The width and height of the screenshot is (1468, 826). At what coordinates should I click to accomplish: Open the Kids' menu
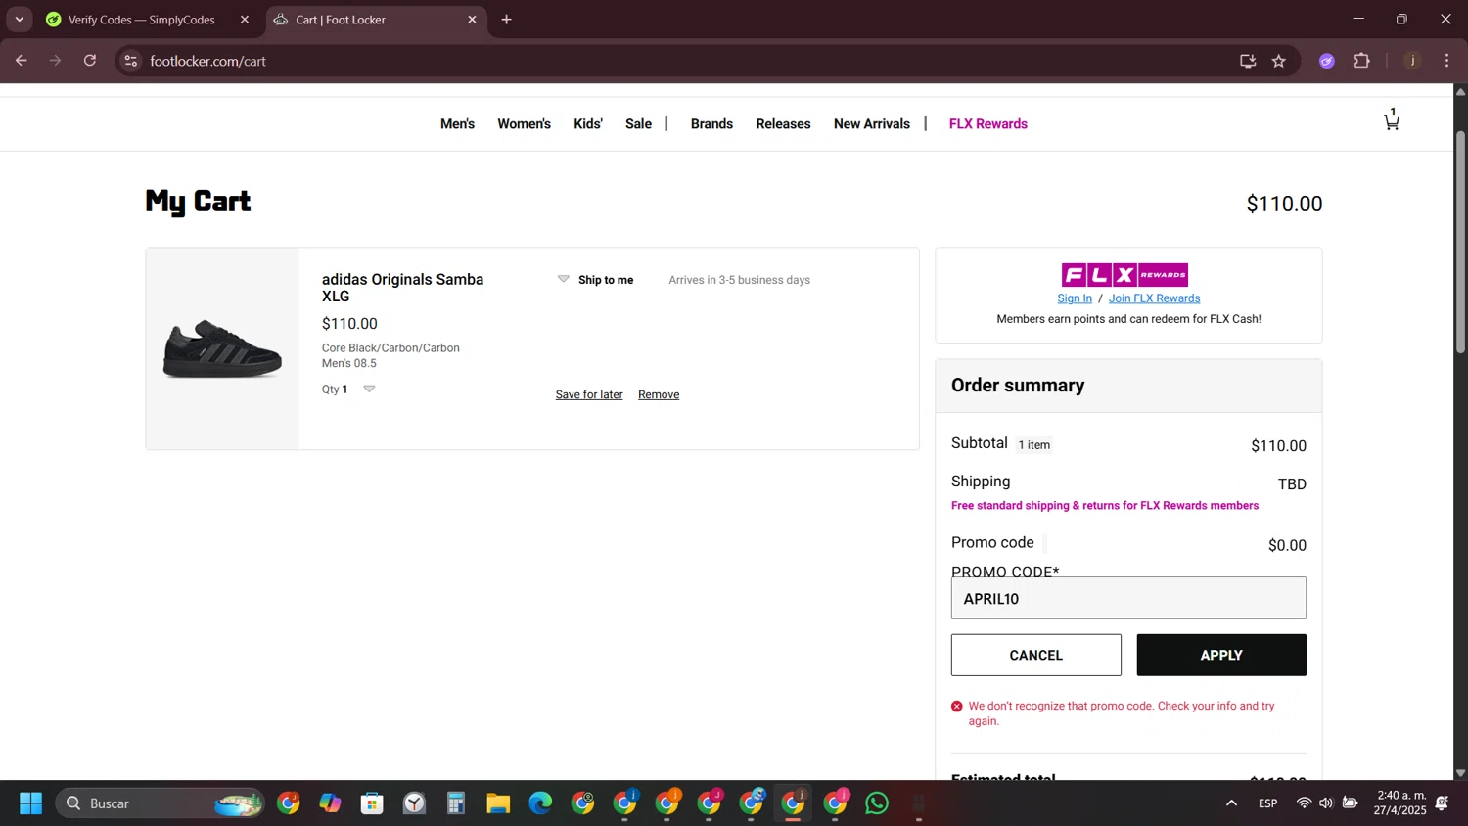tap(588, 124)
